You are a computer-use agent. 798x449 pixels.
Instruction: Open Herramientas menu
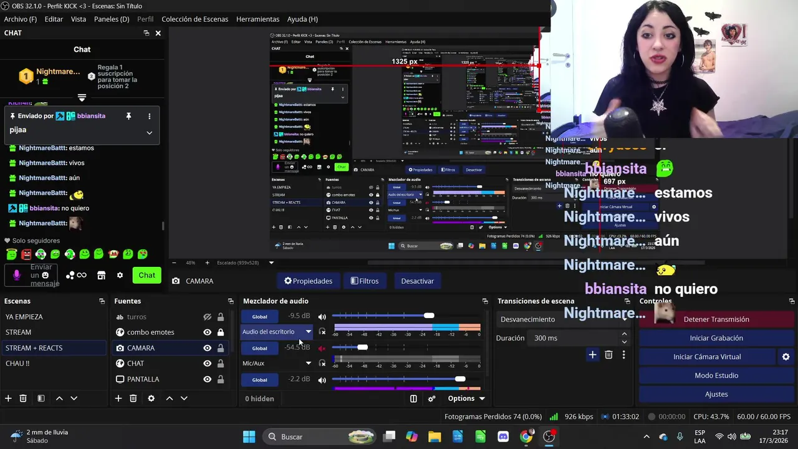[x=257, y=19]
